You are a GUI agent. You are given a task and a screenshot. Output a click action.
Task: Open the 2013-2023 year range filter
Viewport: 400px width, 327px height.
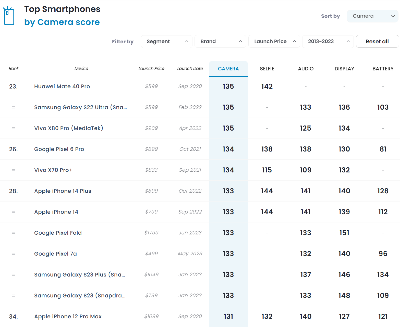pyautogui.click(x=328, y=42)
